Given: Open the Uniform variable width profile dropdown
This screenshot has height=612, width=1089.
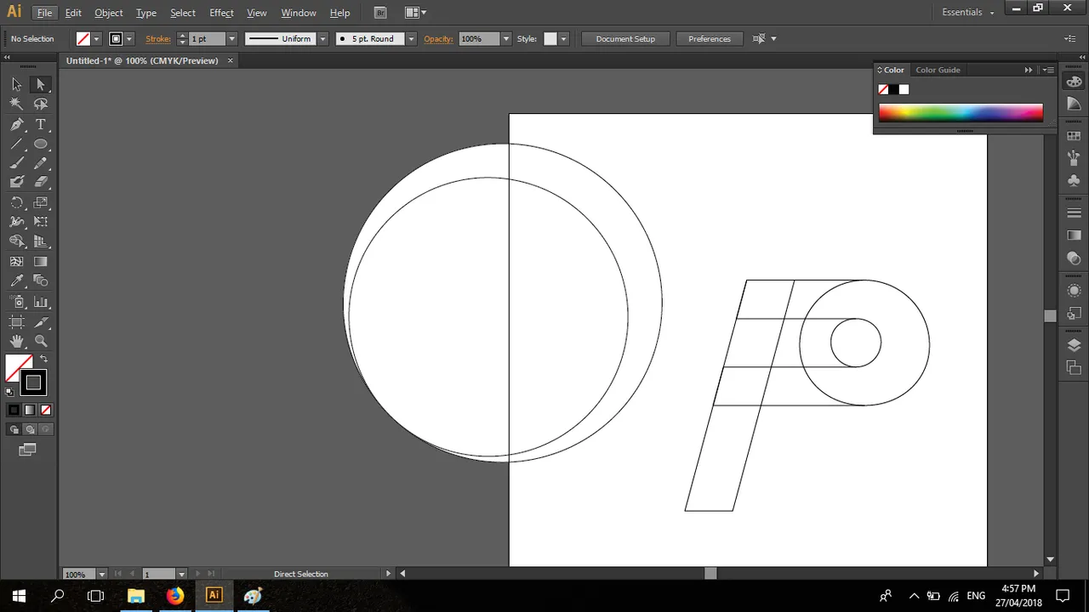Looking at the screenshot, I should [322, 39].
